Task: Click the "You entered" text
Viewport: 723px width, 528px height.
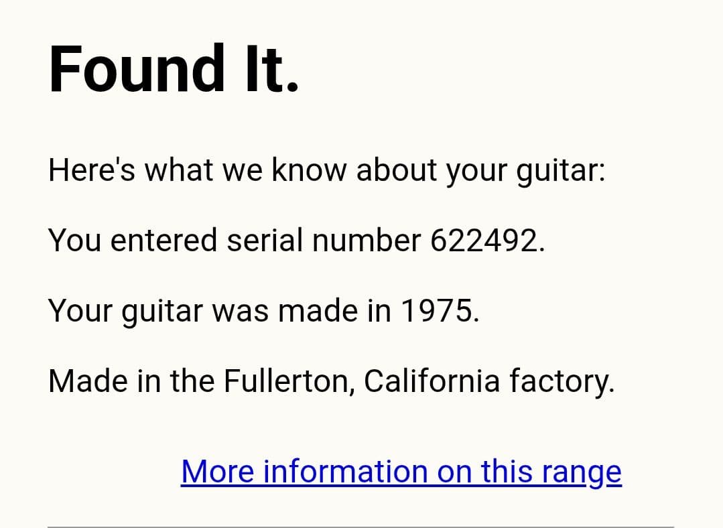Action: coord(132,241)
